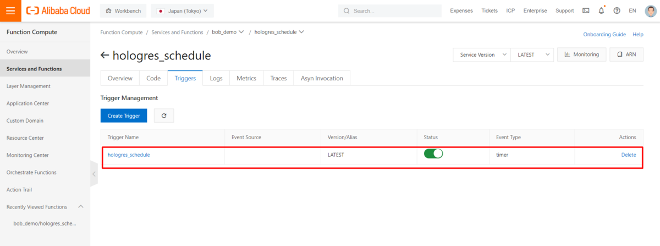The image size is (660, 246).
Task: Open the Enterprise menu
Action: (535, 10)
